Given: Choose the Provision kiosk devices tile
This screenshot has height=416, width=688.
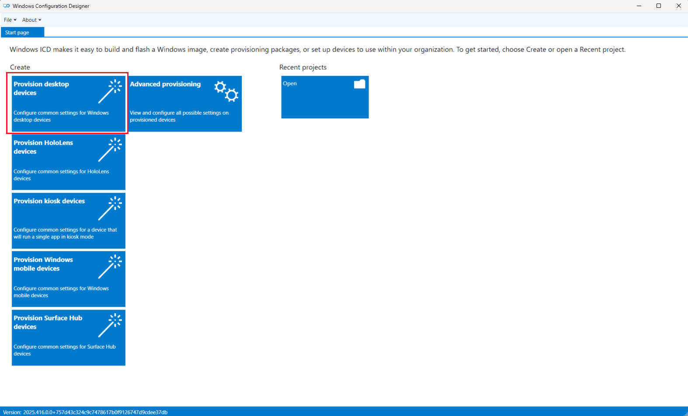Looking at the screenshot, I should [69, 220].
